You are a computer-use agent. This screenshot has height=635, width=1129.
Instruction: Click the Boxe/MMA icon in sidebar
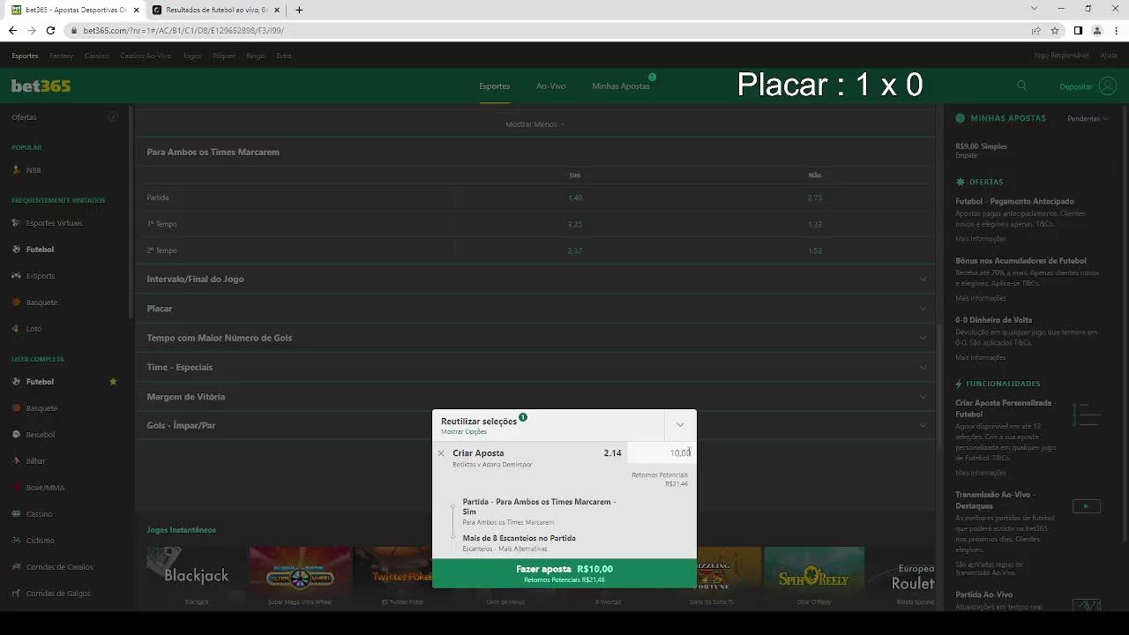pos(16,488)
